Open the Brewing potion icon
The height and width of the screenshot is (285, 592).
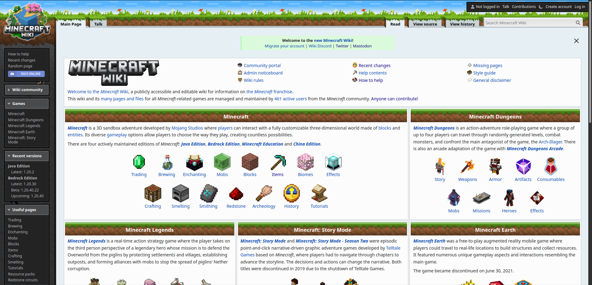point(167,162)
